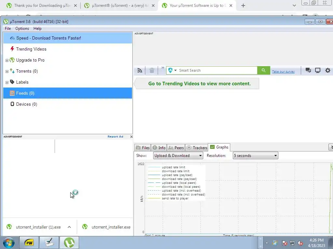333x249 pixels.
Task: Click network tray icon
Action: (x=292, y=243)
